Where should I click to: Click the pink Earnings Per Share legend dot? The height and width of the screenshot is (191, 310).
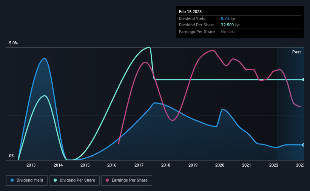(x=107, y=180)
